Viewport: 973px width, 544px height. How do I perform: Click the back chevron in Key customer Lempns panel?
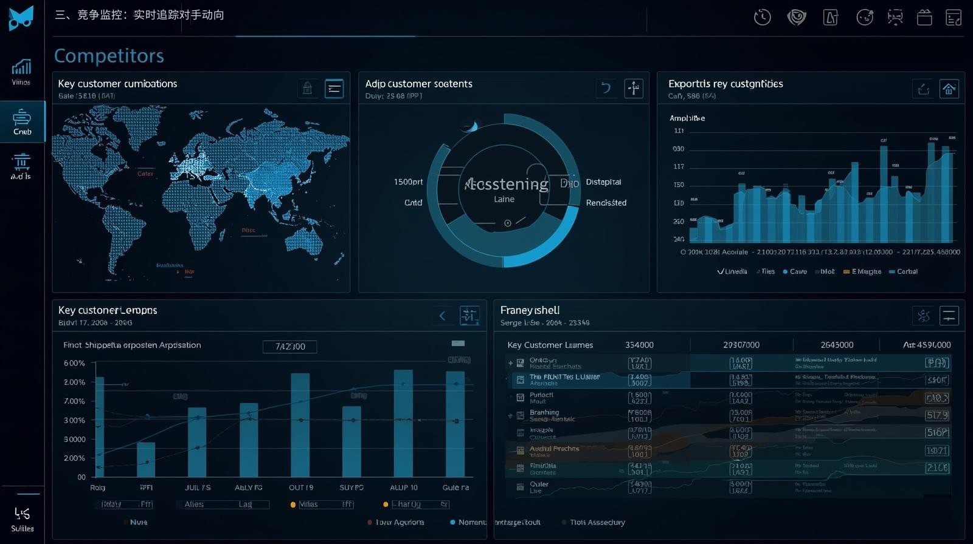[442, 315]
